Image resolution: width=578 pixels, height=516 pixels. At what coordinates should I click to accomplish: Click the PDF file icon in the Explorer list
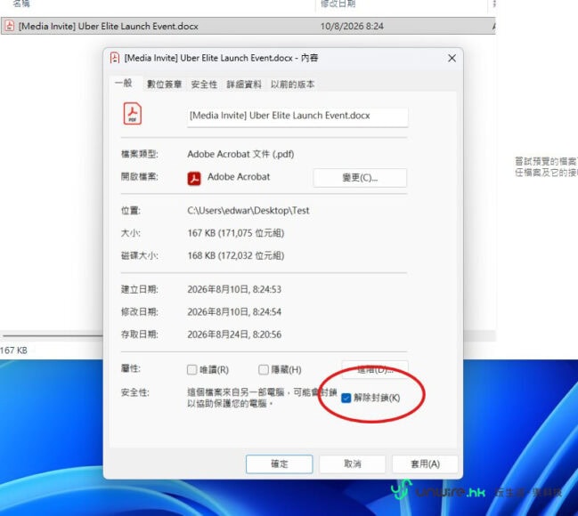[9, 26]
